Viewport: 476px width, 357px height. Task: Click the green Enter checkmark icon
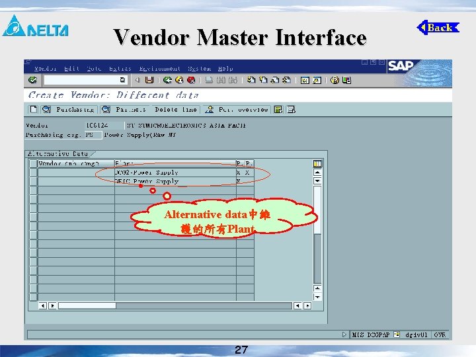click(32, 80)
